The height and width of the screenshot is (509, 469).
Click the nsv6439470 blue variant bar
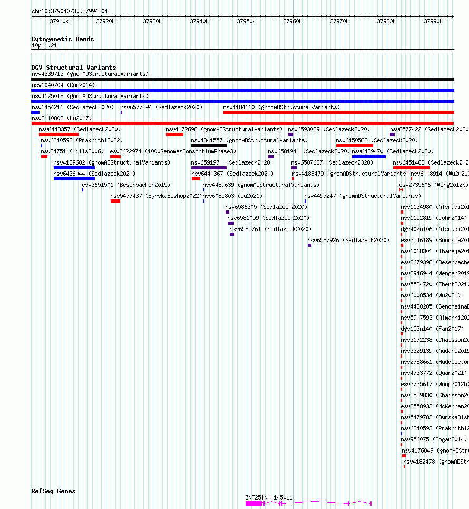coord(369,157)
